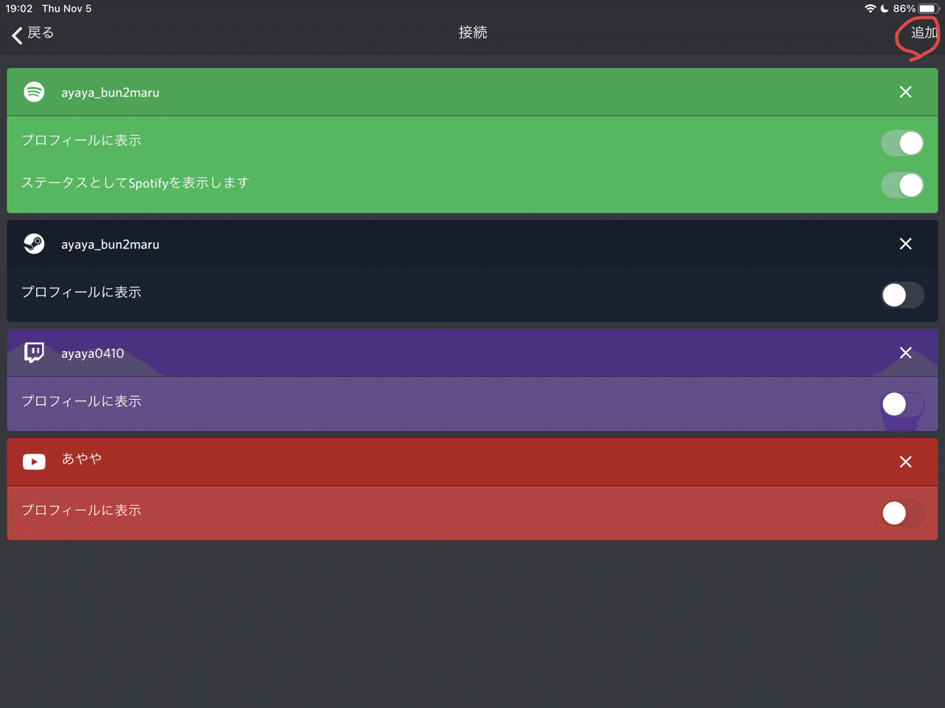Screen dimensions: 945x708
Task: Select the Steam ayaya_bun2maru account name
Action: 110,245
